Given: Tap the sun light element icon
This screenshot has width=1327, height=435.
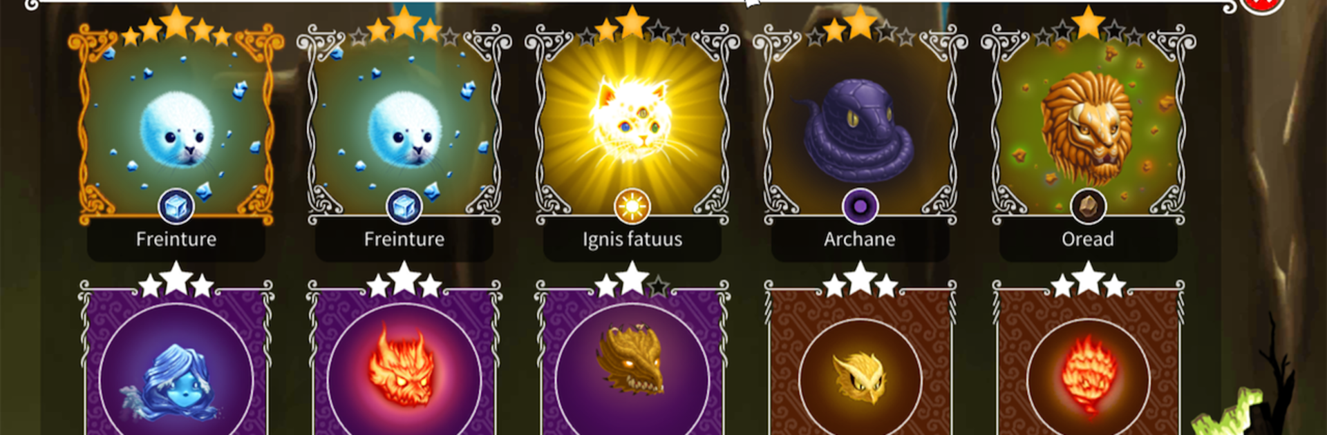Looking at the screenshot, I should 632,206.
